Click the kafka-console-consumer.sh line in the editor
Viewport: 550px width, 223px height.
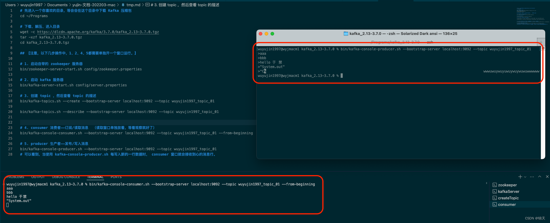tap(137, 133)
